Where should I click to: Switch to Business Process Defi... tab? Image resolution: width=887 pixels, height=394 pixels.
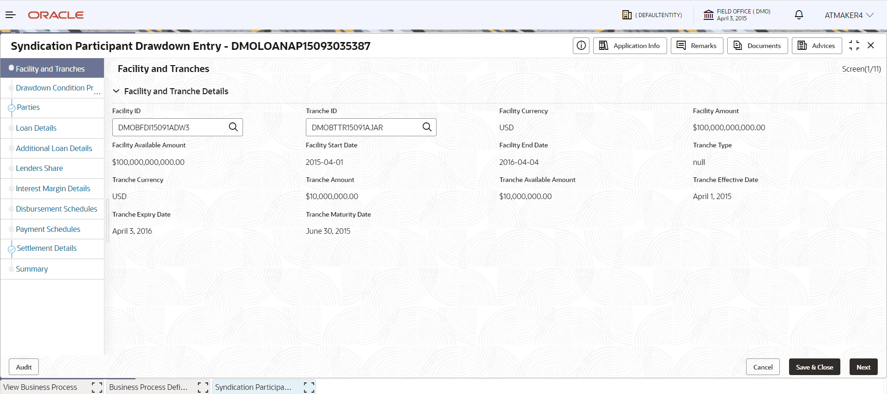click(148, 387)
